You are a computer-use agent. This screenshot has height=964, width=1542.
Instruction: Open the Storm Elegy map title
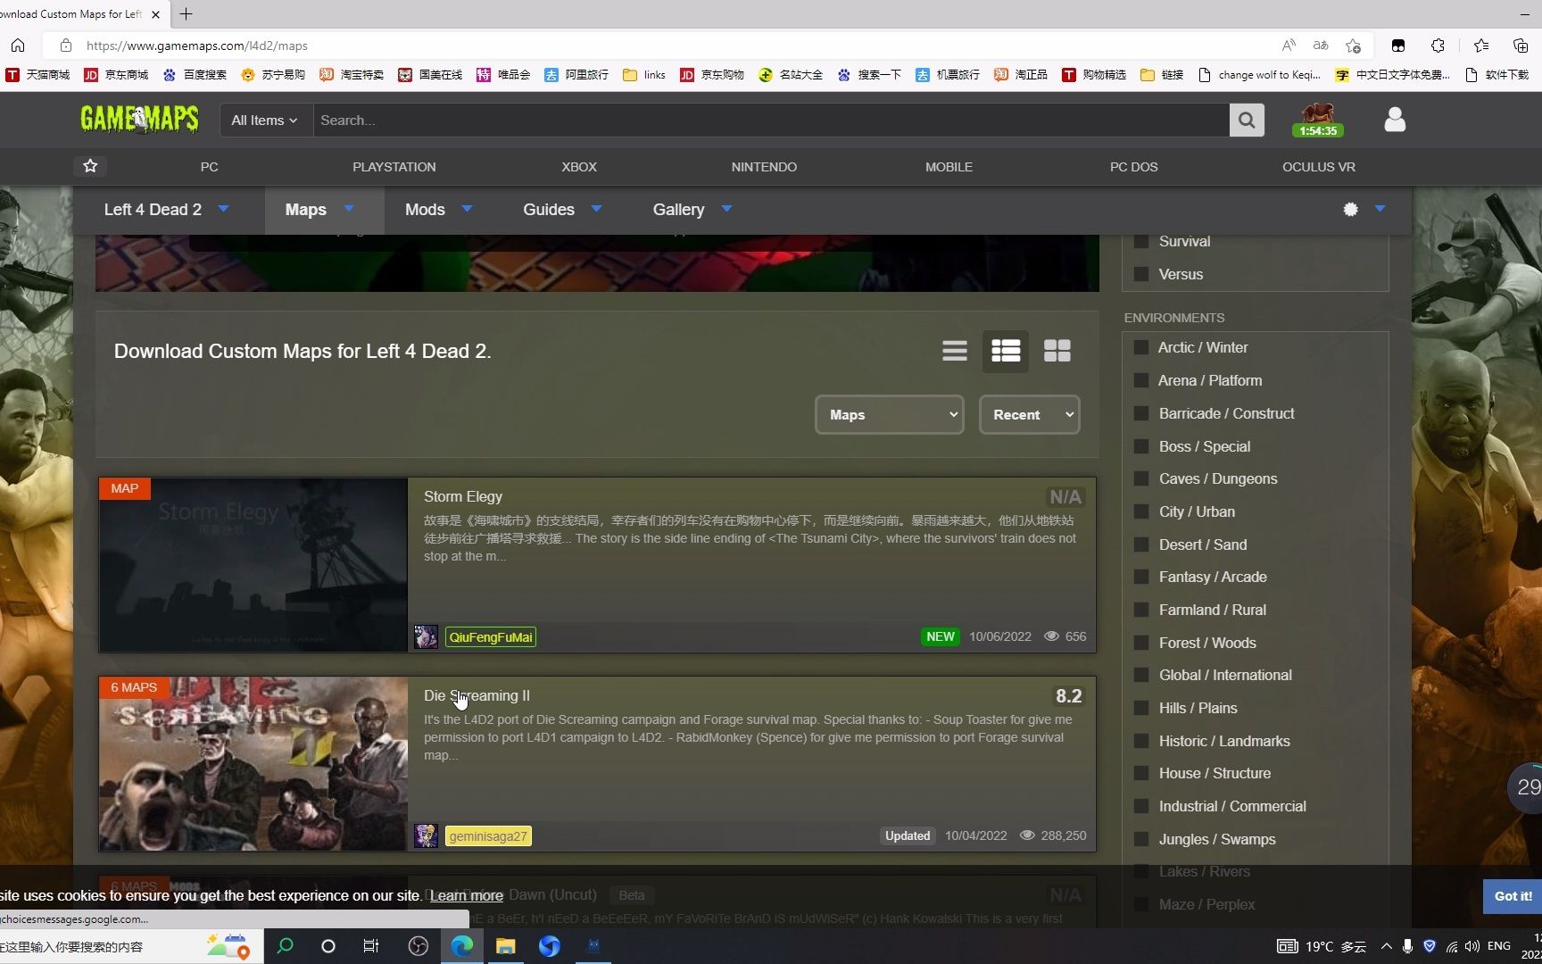(x=463, y=496)
